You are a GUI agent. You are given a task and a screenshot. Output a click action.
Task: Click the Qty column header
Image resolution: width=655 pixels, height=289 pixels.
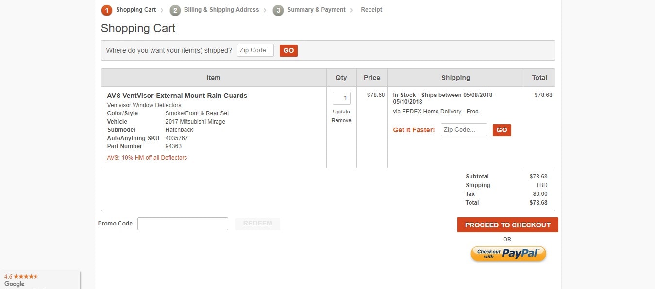click(x=341, y=78)
